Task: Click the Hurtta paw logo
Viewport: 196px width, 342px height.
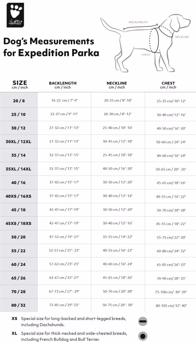Action: [15, 16]
